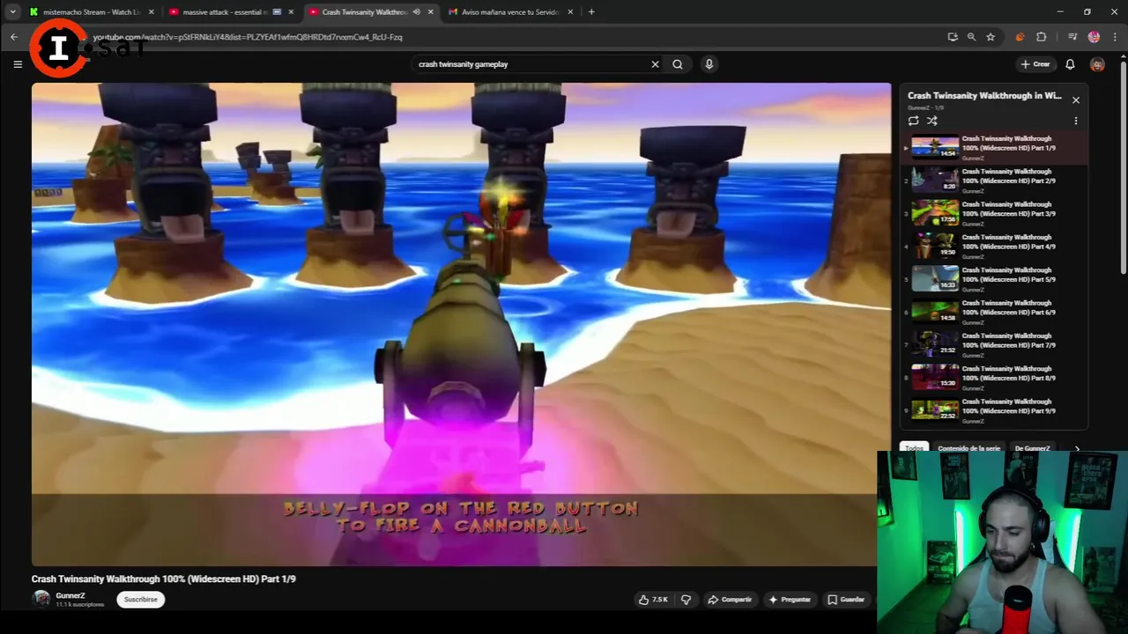Click the address bar URL
This screenshot has height=634, width=1128.
[x=247, y=37]
